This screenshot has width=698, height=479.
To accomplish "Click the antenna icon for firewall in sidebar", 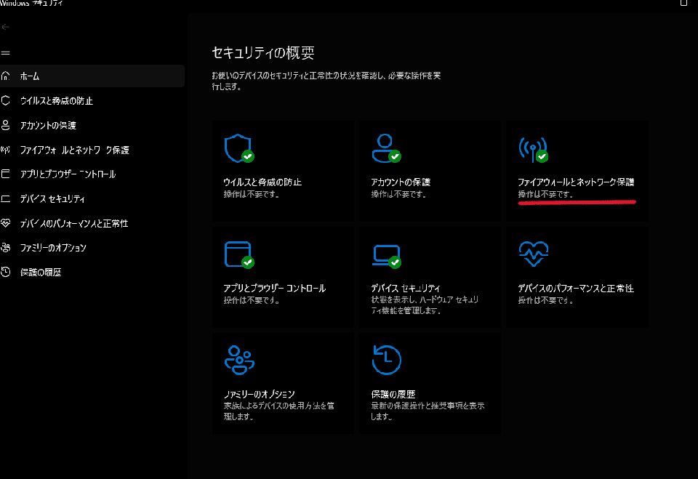I will (5, 150).
